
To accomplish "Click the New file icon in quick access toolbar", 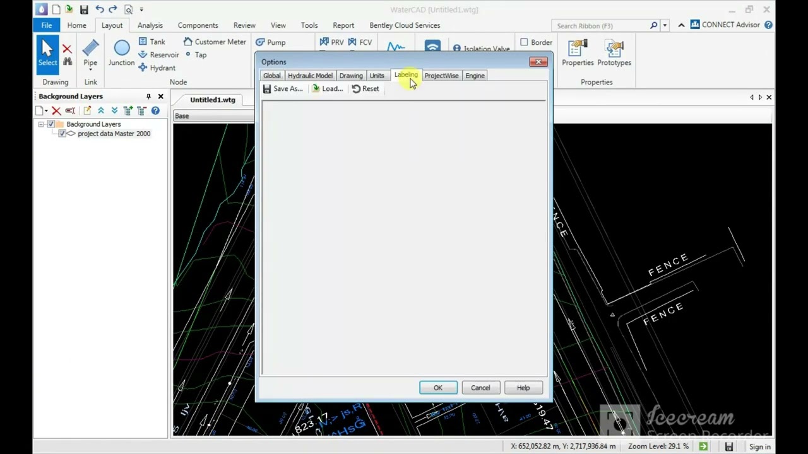I will pyautogui.click(x=56, y=9).
